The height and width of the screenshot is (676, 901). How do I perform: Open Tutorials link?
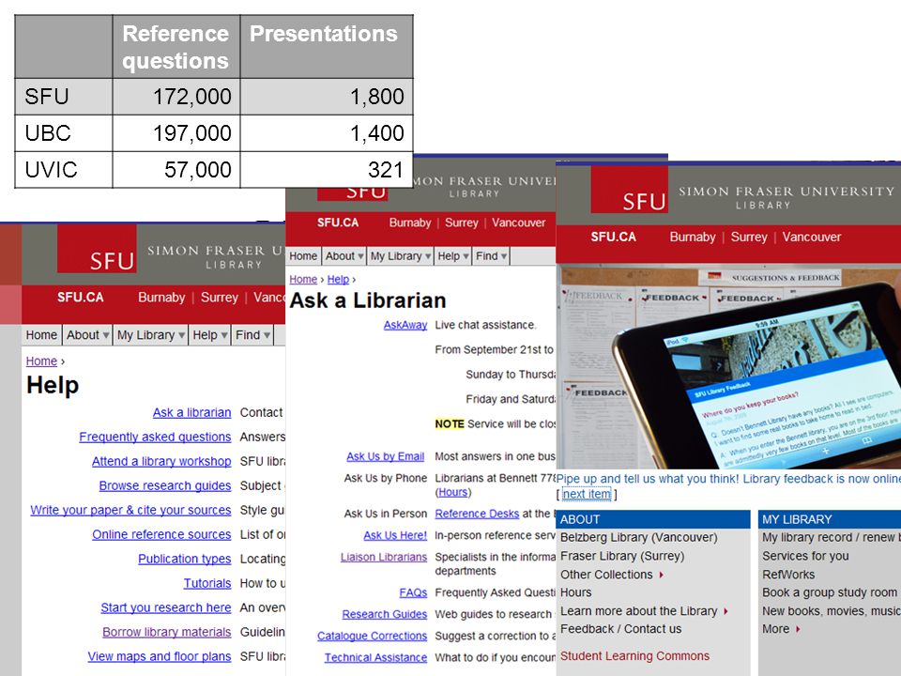click(207, 583)
